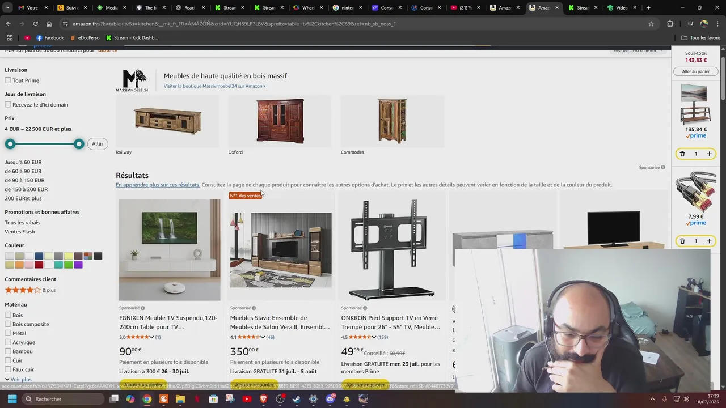Click the minimum price slider handle
The height and width of the screenshot is (408, 726).
pos(10,144)
